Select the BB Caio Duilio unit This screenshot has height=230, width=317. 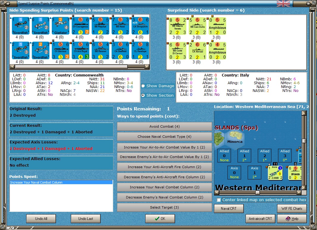[x=198, y=26]
